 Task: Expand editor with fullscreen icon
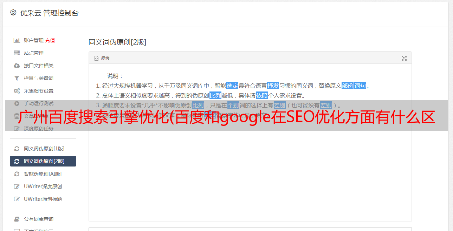(404, 58)
